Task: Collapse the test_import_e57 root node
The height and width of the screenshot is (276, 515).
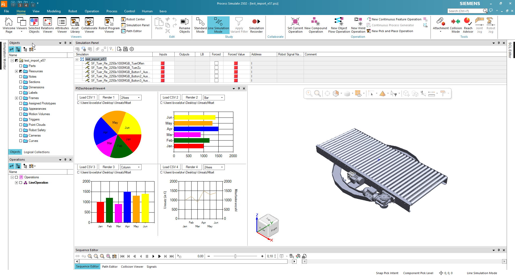Action: click(12, 61)
